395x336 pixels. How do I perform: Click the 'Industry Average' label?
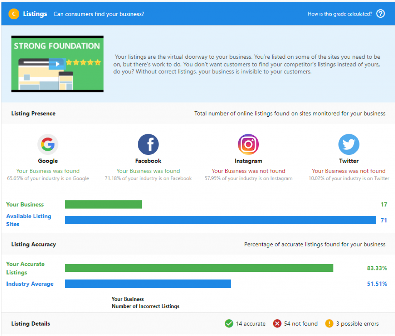pos(30,284)
